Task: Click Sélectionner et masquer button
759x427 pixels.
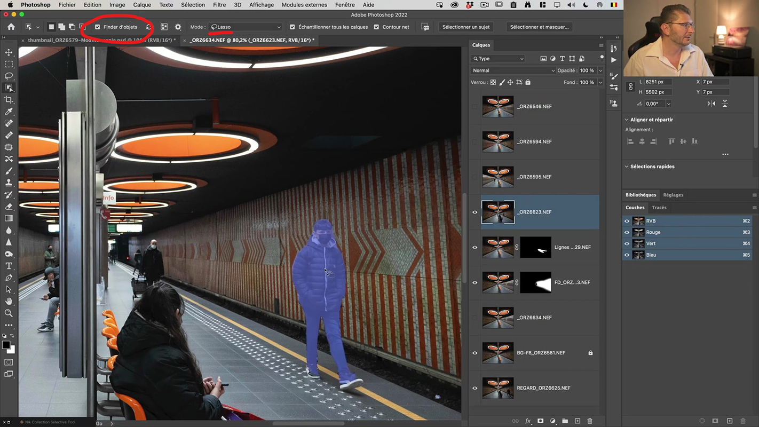Action: tap(539, 27)
